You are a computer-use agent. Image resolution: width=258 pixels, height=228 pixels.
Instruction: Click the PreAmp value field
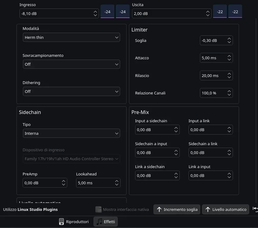coord(41,183)
